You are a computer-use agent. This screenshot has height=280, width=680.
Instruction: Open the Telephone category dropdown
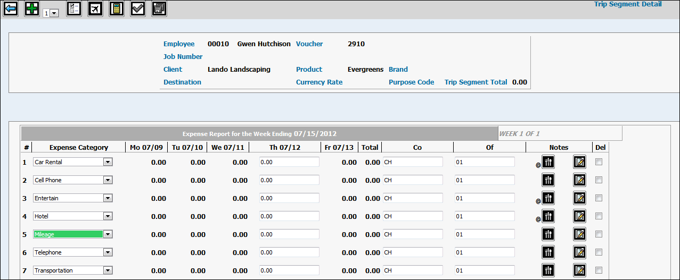pos(72,252)
